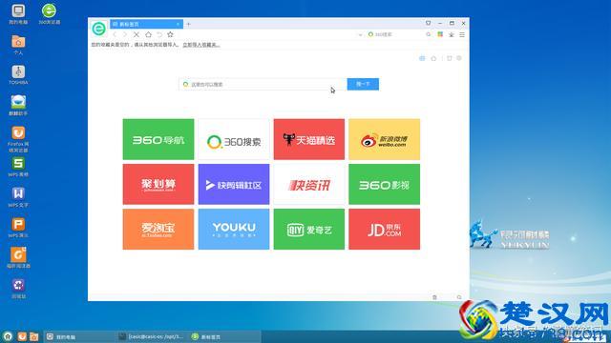Click the 360 browser logo avatar
The width and height of the screenshot is (611, 343).
(x=99, y=29)
